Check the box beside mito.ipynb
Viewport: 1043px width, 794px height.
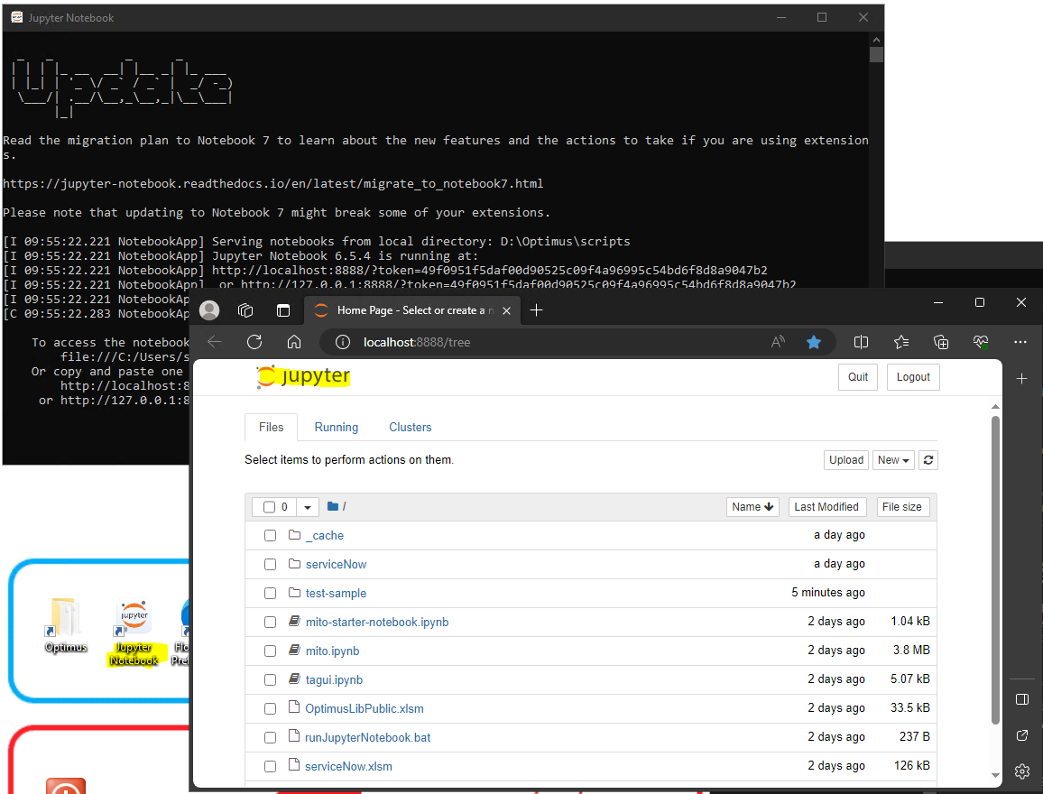[x=270, y=651]
